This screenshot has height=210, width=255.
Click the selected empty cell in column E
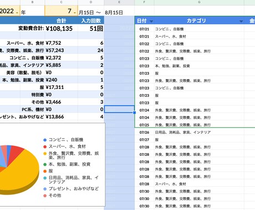(119, 109)
